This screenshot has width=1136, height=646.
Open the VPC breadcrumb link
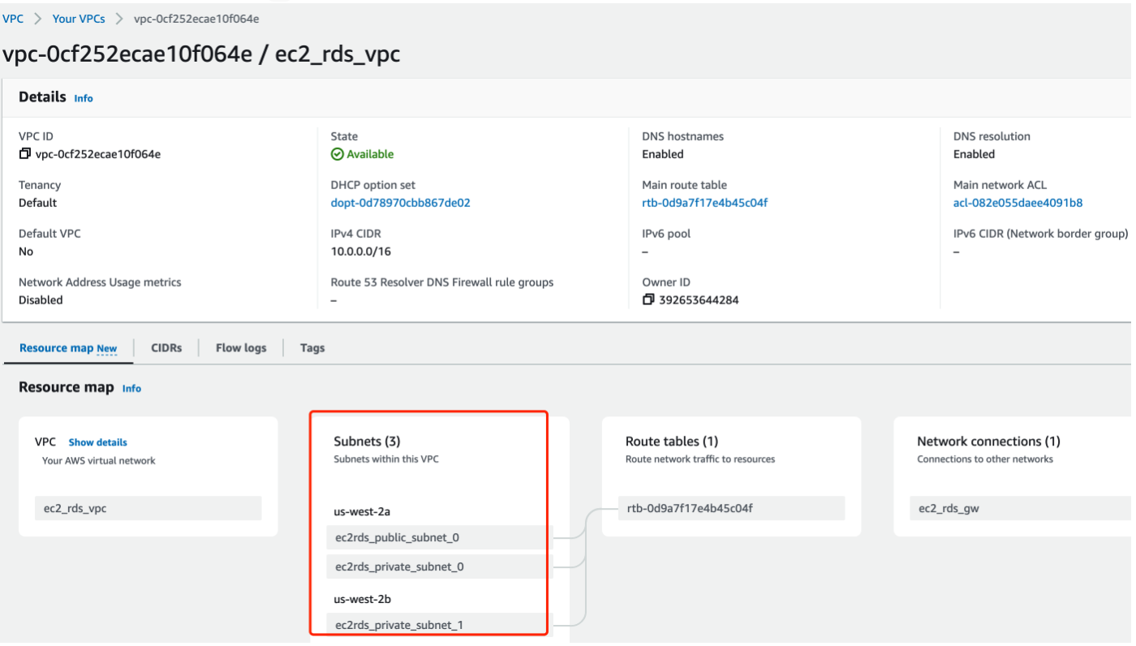click(13, 19)
